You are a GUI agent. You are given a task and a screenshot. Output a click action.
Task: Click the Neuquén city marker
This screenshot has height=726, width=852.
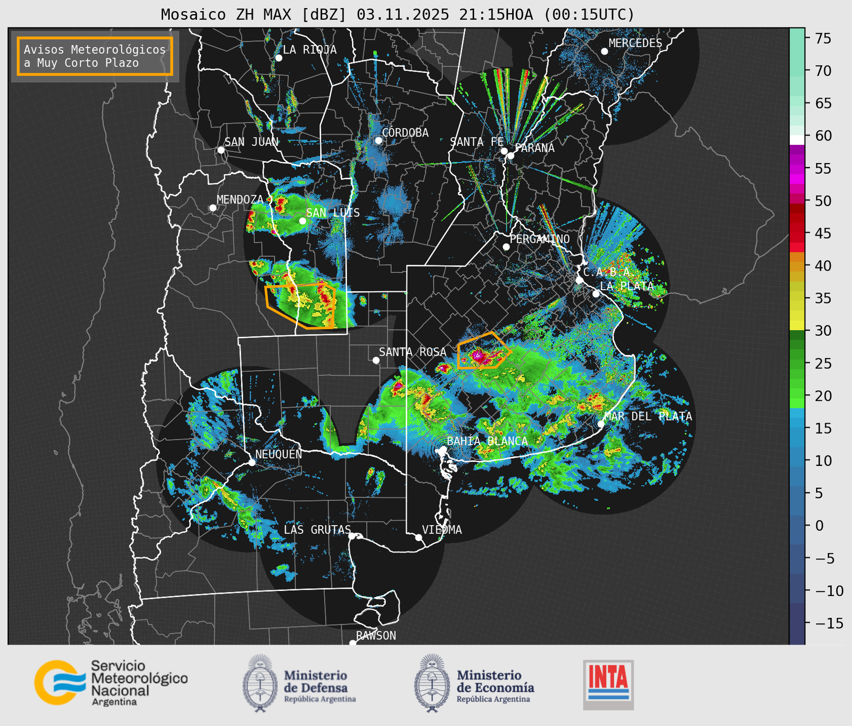(x=252, y=462)
